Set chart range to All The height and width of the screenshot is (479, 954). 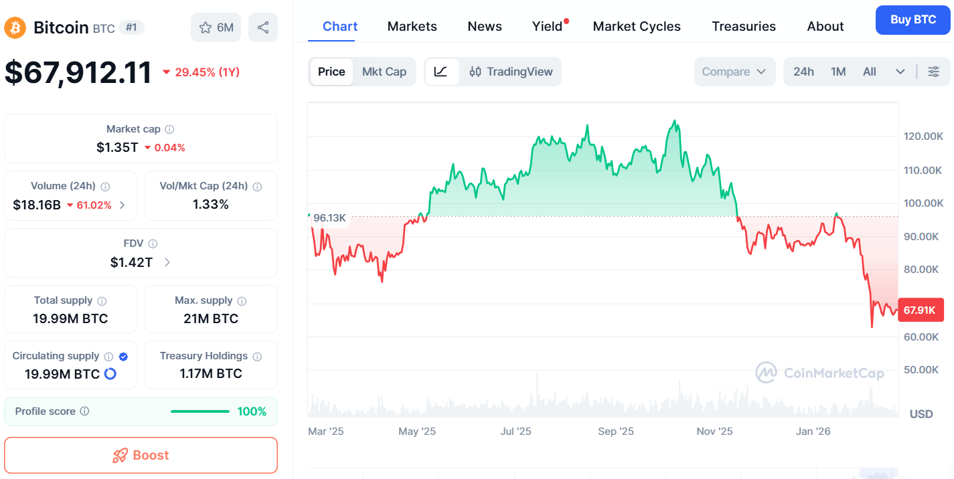(x=870, y=72)
